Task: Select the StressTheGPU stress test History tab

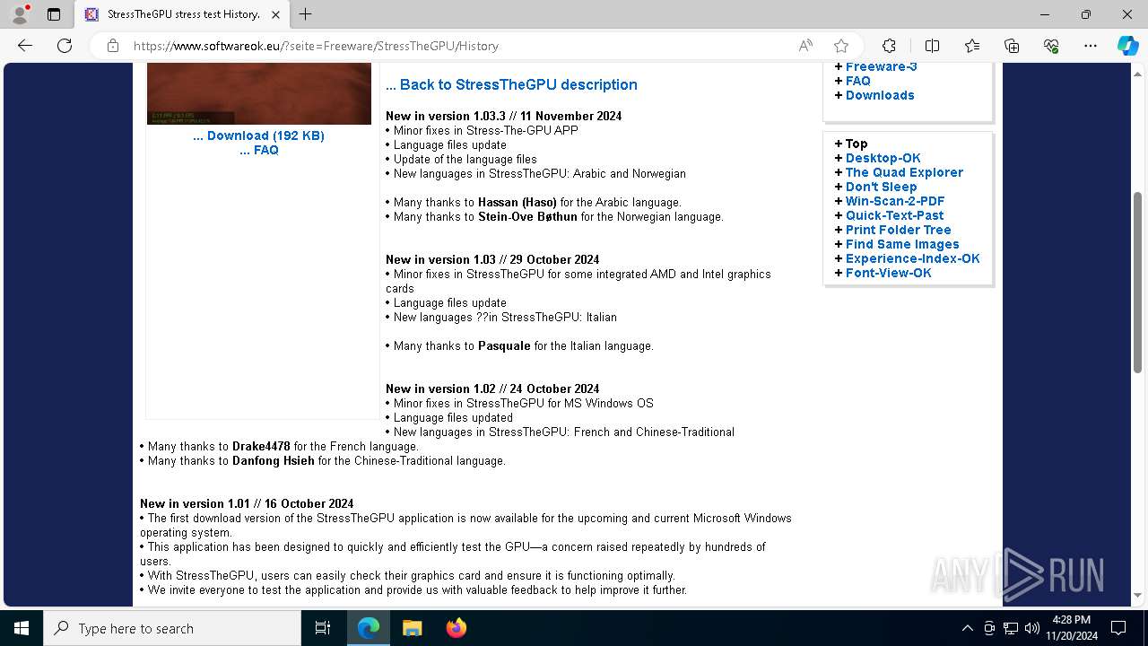Action: [182, 14]
